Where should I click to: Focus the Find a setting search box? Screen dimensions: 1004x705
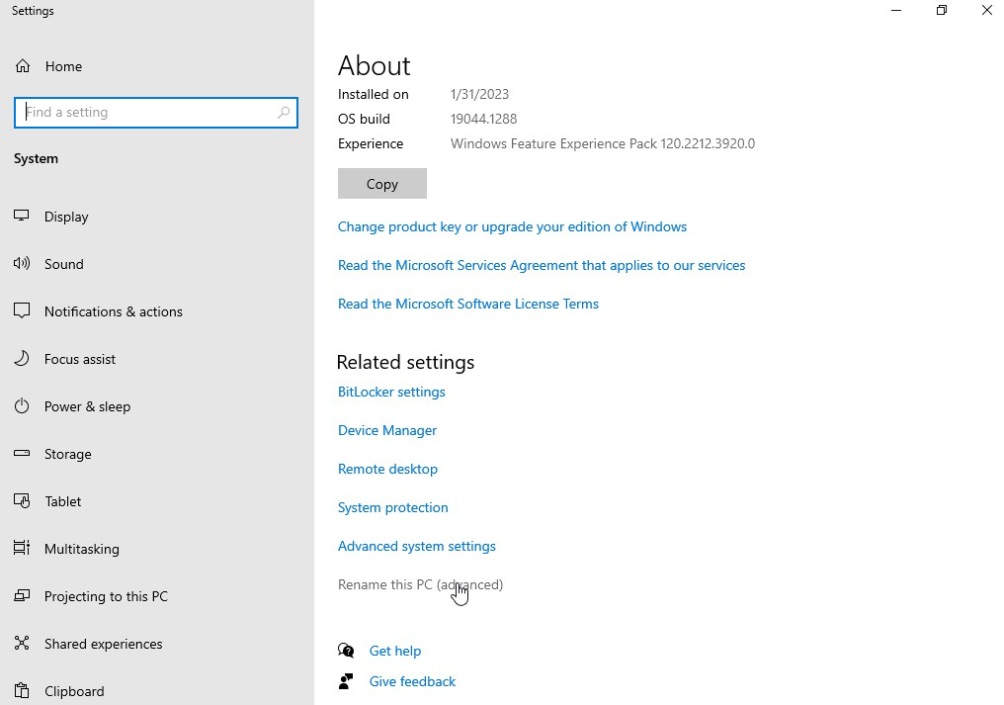155,113
